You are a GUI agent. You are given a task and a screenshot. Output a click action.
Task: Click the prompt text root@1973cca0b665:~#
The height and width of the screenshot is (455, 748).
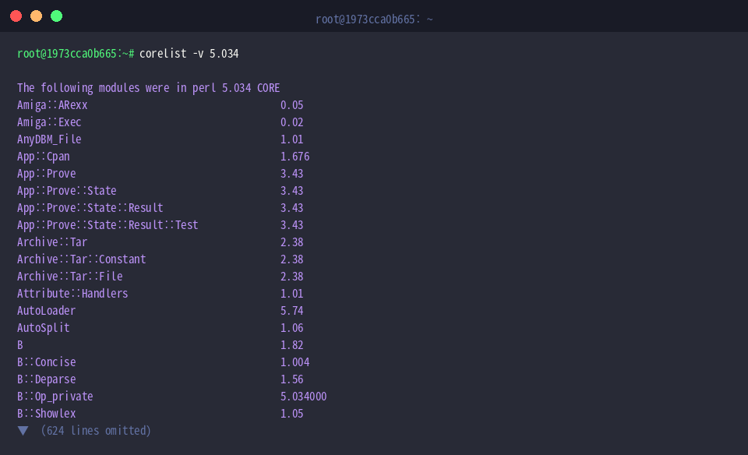pyautogui.click(x=76, y=54)
